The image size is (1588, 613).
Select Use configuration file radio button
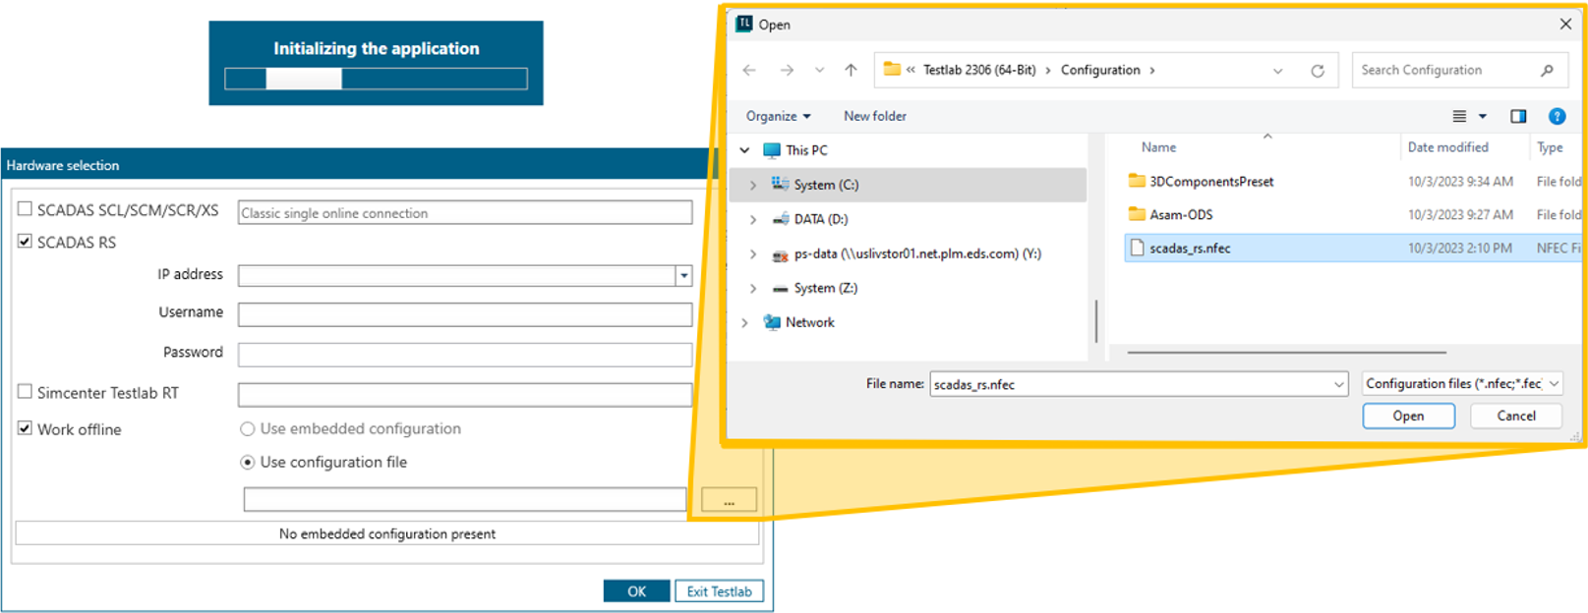coord(248,462)
